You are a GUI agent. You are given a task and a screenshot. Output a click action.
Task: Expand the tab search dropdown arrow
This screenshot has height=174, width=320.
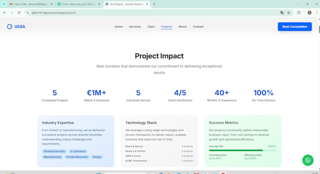(4, 4)
